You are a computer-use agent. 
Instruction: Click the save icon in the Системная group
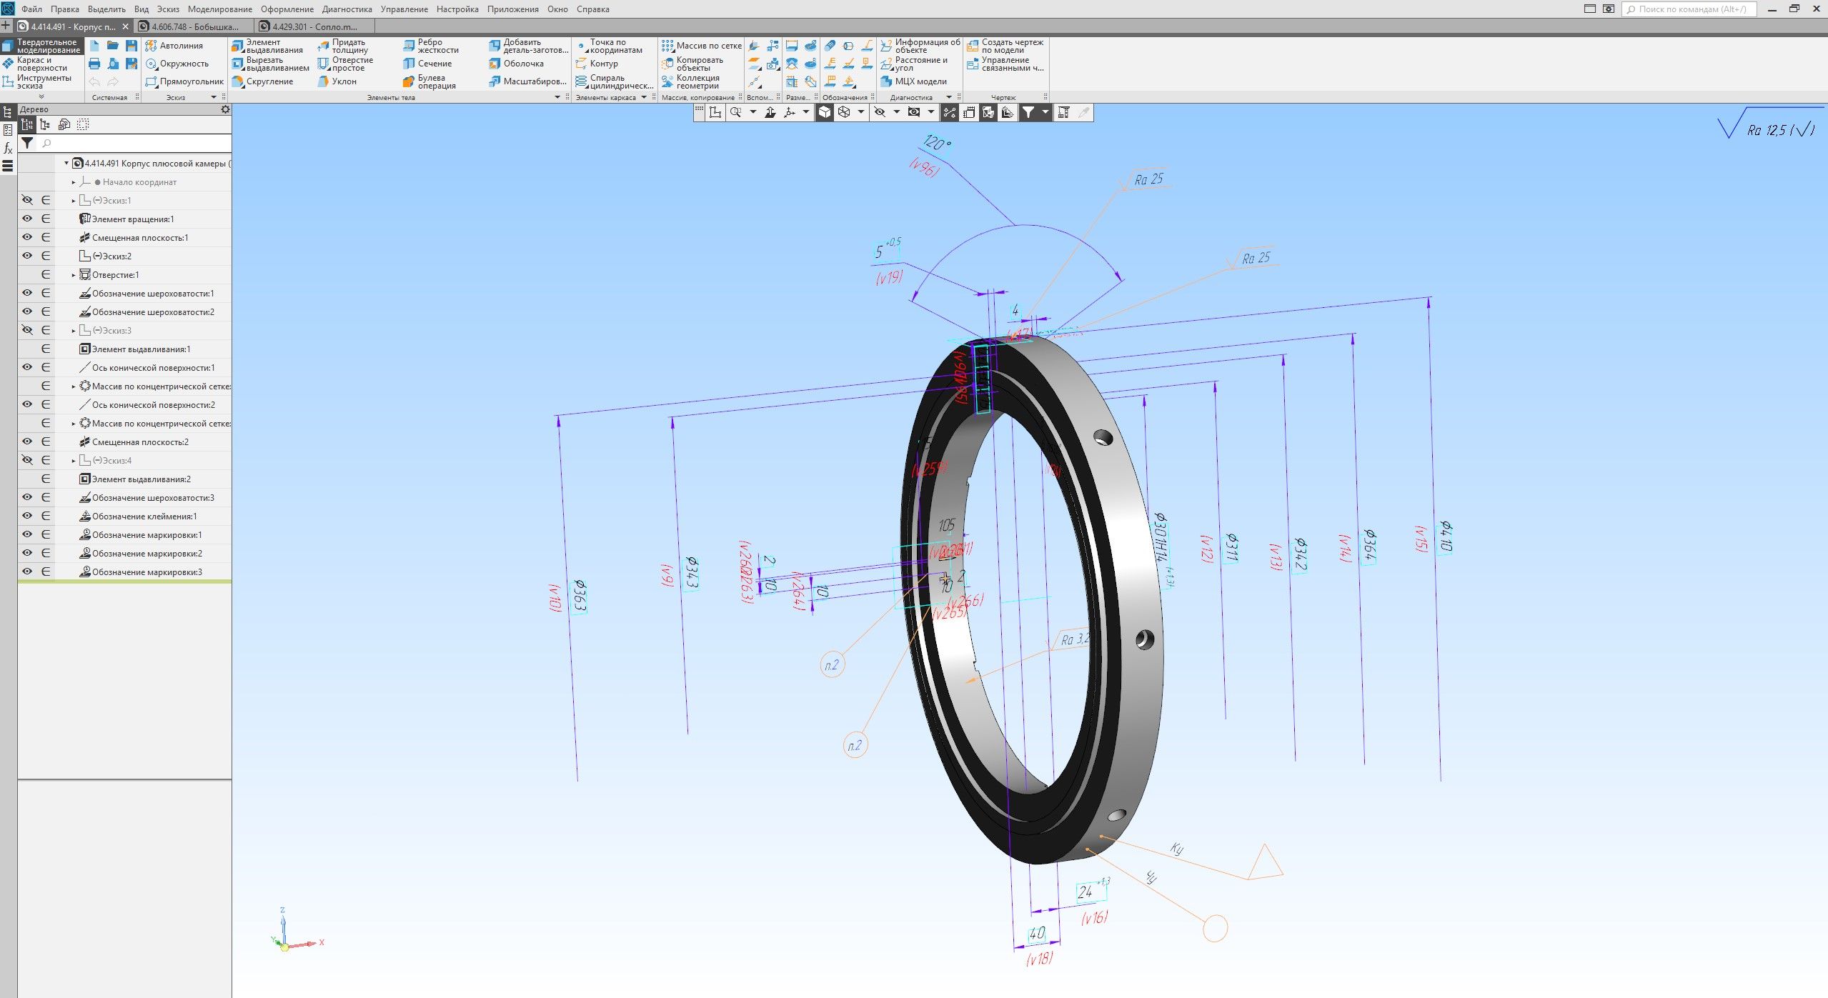[131, 46]
